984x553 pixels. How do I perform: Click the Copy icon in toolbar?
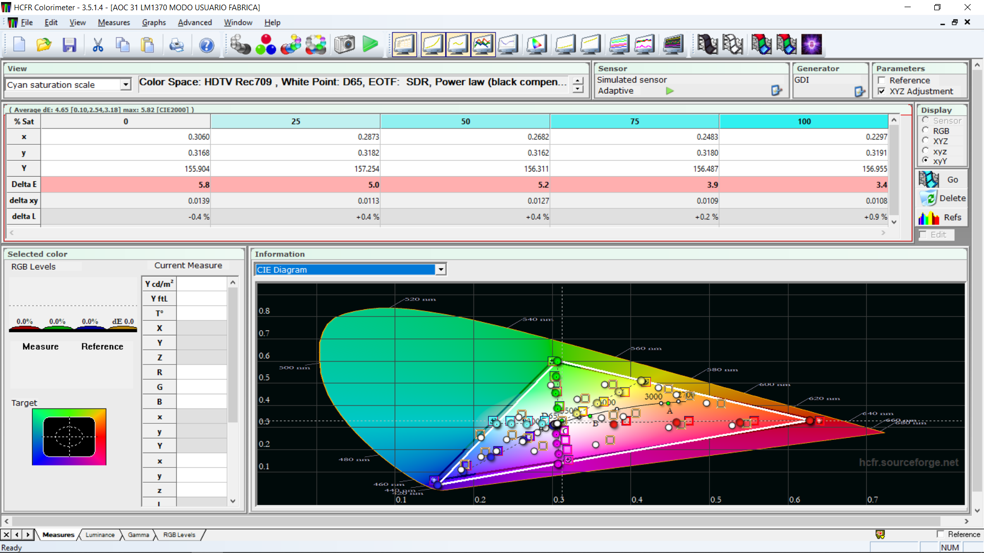point(122,45)
